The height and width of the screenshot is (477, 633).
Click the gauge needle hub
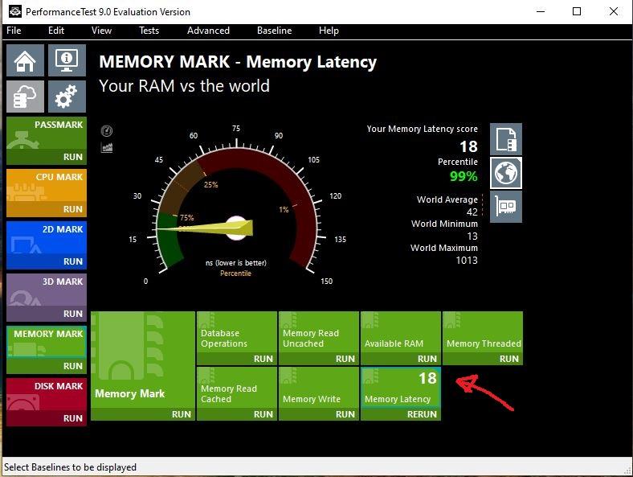pos(236,228)
